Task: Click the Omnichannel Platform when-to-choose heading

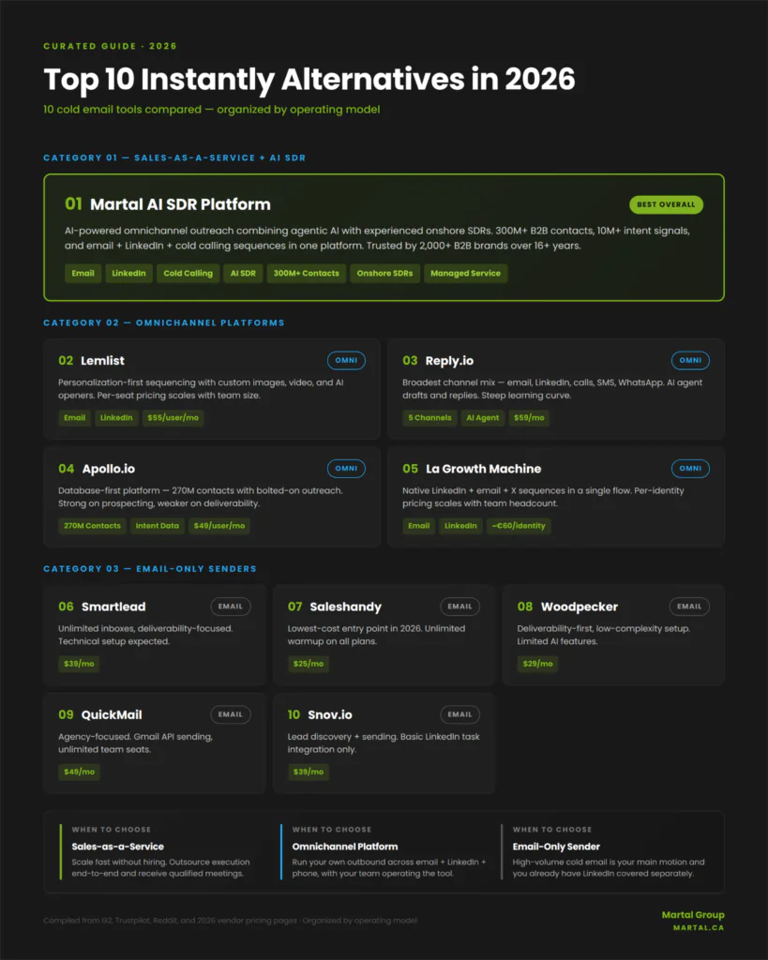Action: point(345,847)
